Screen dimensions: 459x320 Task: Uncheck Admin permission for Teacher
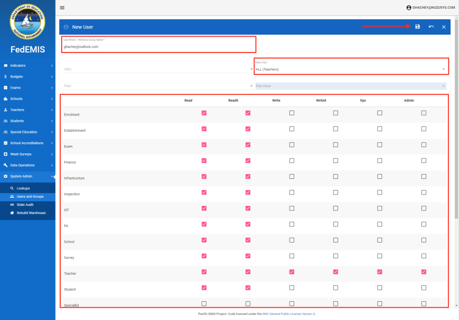point(424,272)
